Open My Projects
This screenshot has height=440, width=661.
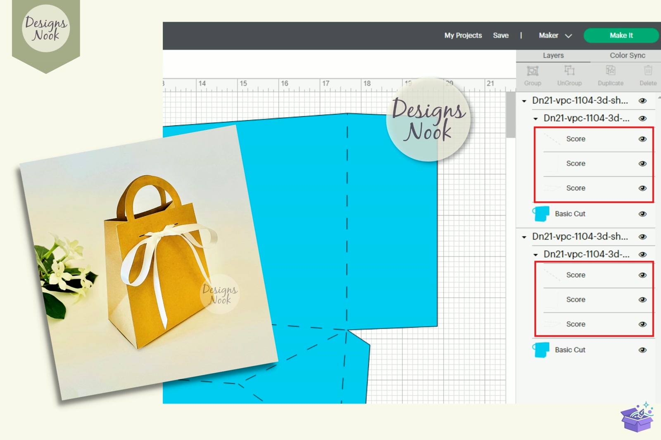click(x=463, y=35)
